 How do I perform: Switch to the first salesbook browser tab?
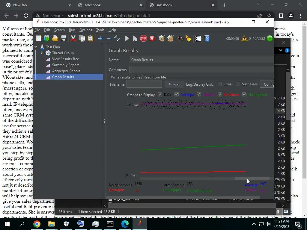(110, 5)
